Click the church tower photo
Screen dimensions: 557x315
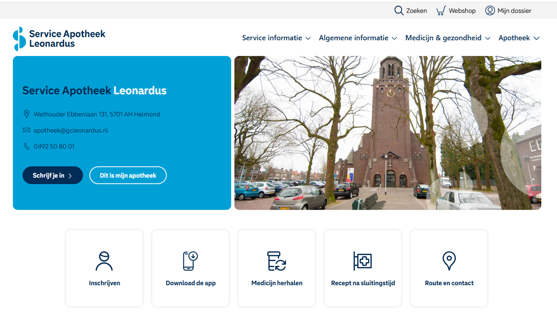tap(388, 133)
